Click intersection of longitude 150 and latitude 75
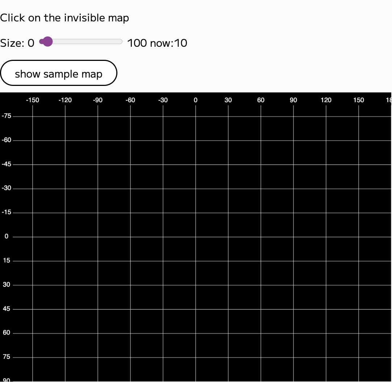Image resolution: width=392 pixels, height=382 pixels. point(359,357)
